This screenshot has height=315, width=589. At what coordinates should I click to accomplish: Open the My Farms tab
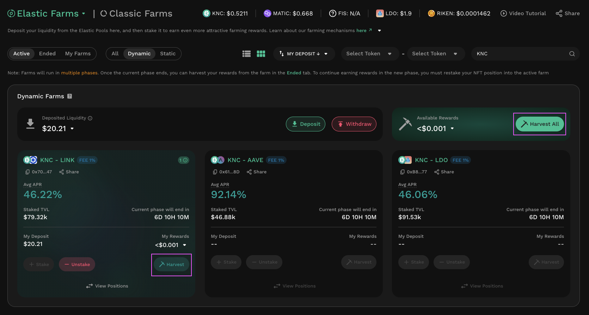(78, 54)
